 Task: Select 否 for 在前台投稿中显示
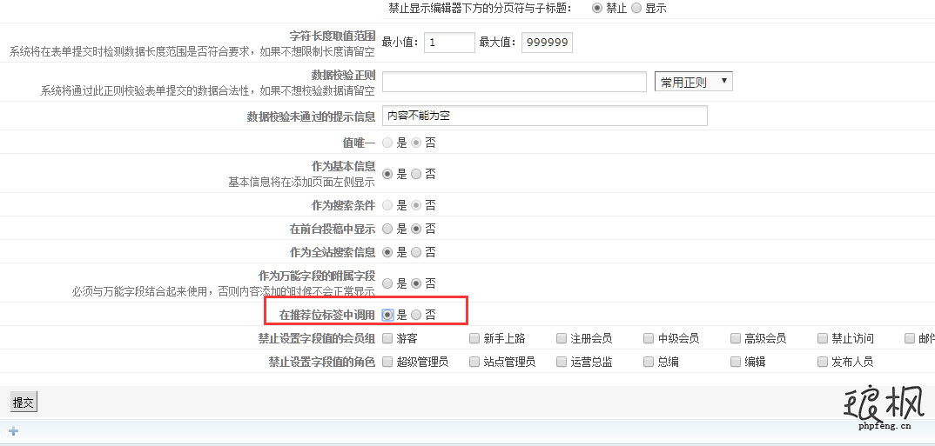416,229
